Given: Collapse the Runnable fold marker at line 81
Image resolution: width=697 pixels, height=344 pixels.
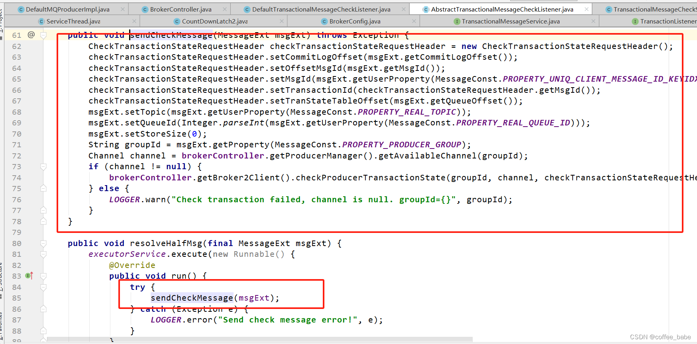Looking at the screenshot, I should [x=43, y=254].
